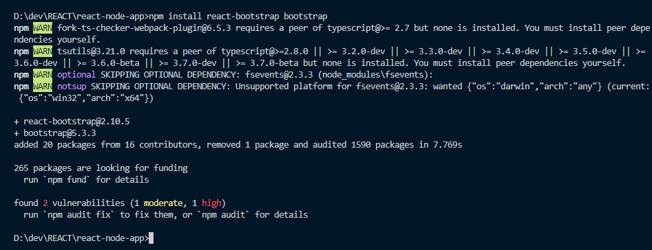652x250 pixels.
Task: Click the purple word 'optional'
Action: pyautogui.click(x=76, y=75)
